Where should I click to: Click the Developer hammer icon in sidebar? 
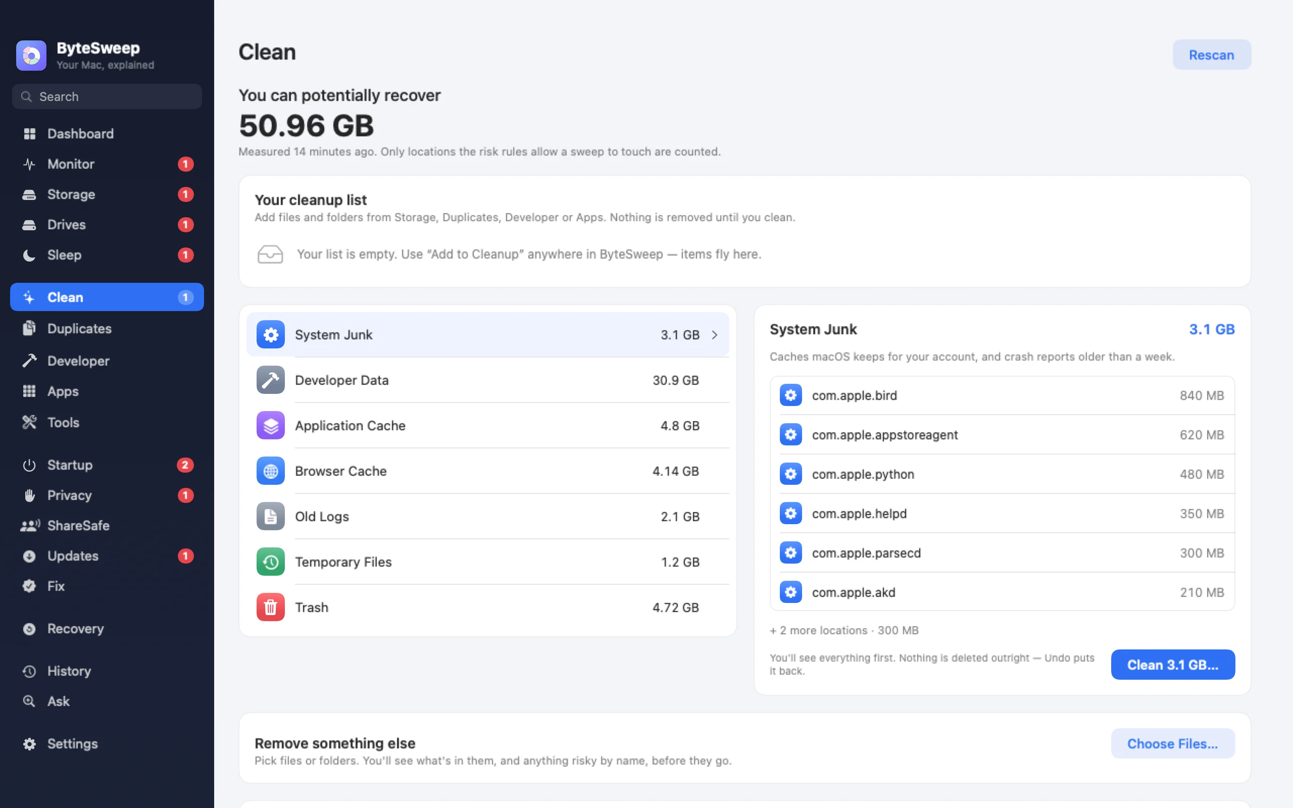coord(29,361)
